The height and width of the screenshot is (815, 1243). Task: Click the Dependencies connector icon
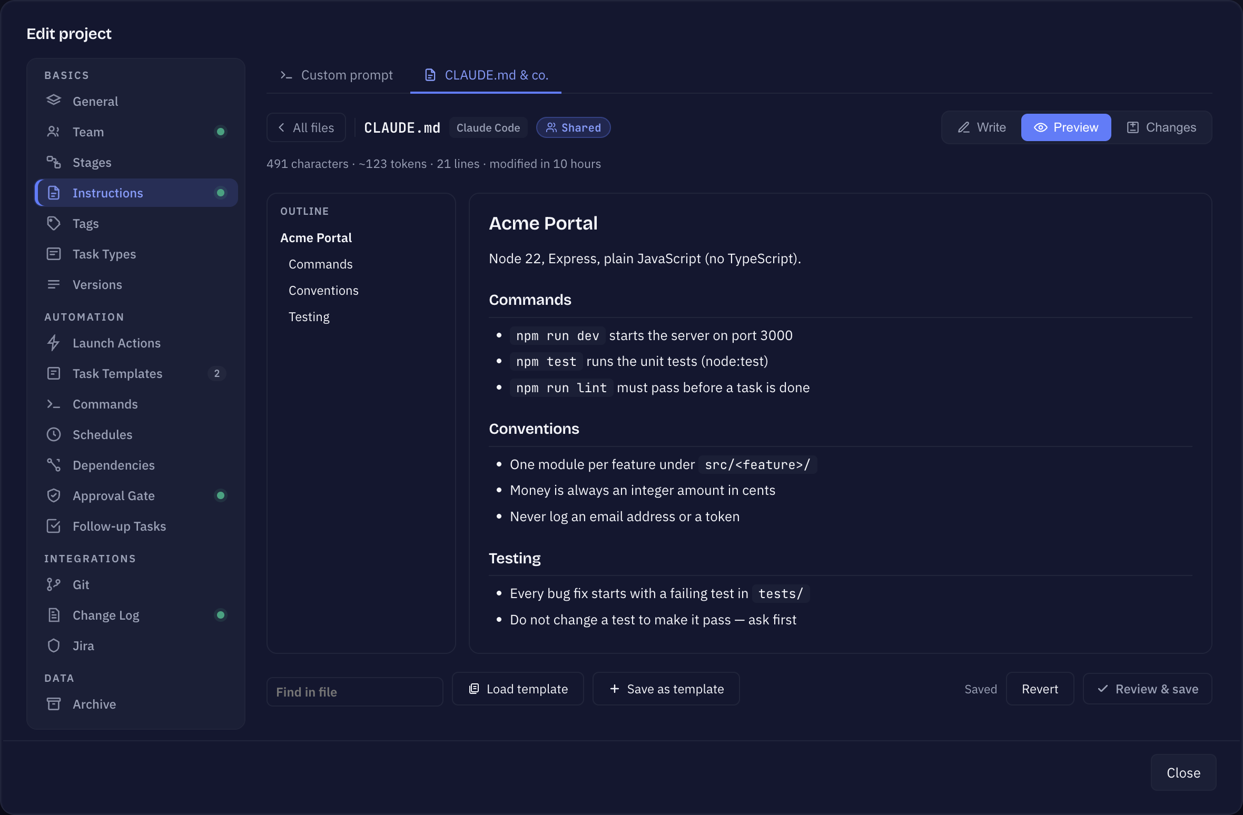click(54, 464)
